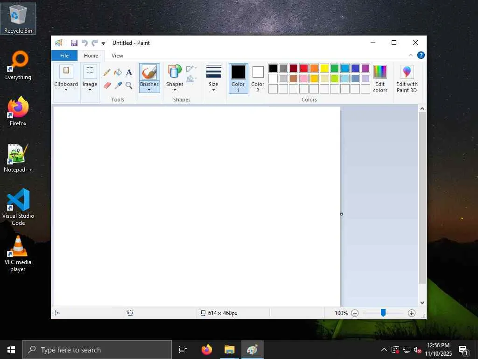Switch to the Home tab
478x359 pixels.
[x=91, y=56]
